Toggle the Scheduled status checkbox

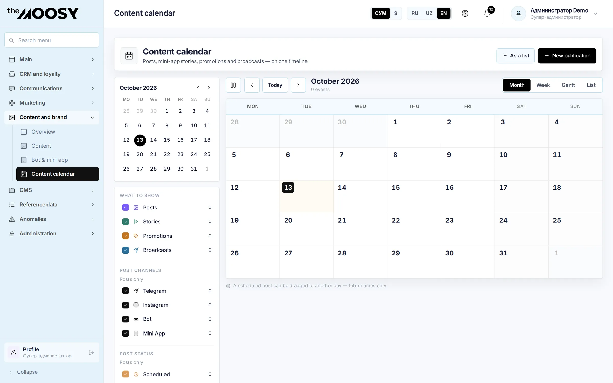[125, 374]
